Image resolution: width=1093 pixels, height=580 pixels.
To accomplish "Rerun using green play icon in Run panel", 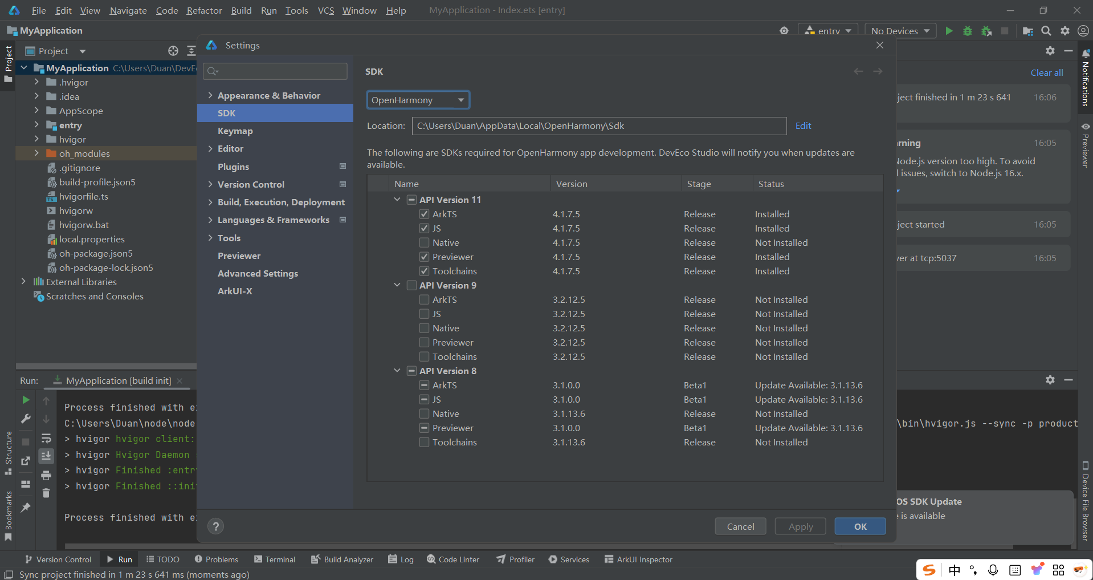I will pyautogui.click(x=26, y=400).
